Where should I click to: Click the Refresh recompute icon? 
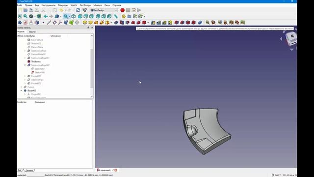[x=78, y=10]
